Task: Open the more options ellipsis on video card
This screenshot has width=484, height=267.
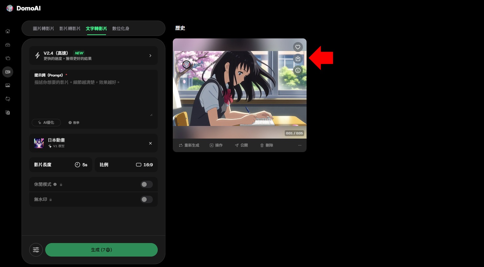Action: click(x=300, y=145)
